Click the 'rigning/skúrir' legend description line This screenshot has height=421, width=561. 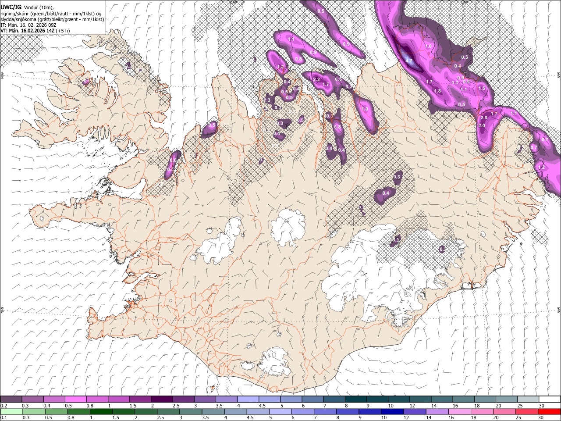coord(51,14)
